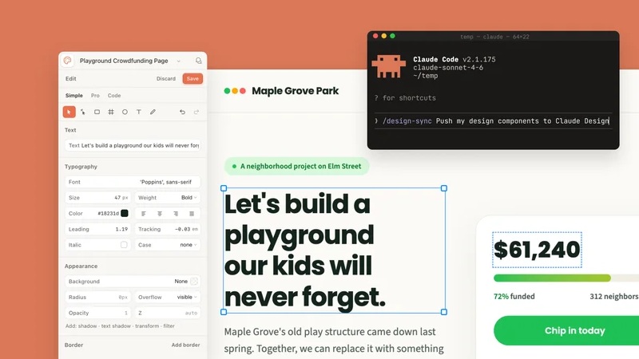This screenshot has height=359, width=639.
Task: Add a filter effect
Action: (169, 326)
